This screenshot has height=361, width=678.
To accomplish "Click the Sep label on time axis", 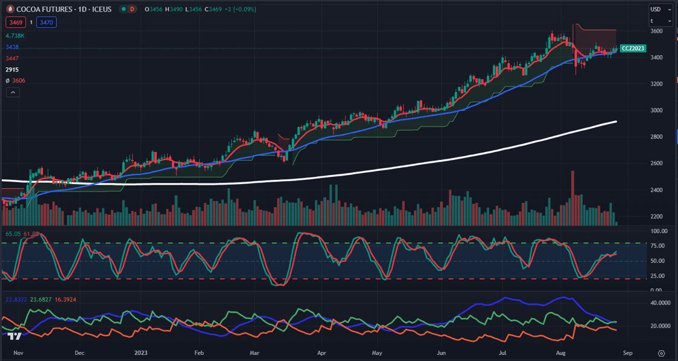I will (x=628, y=353).
